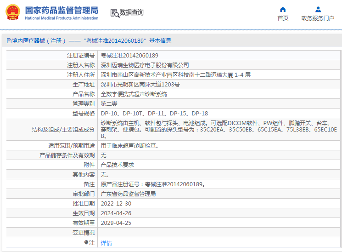Click registrant name 深圳迈瑞生物医疗电子股份有限公司
The height and width of the screenshot is (252, 342).
coord(145,65)
